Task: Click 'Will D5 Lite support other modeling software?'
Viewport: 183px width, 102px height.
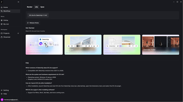Action: pyautogui.click(x=40, y=90)
